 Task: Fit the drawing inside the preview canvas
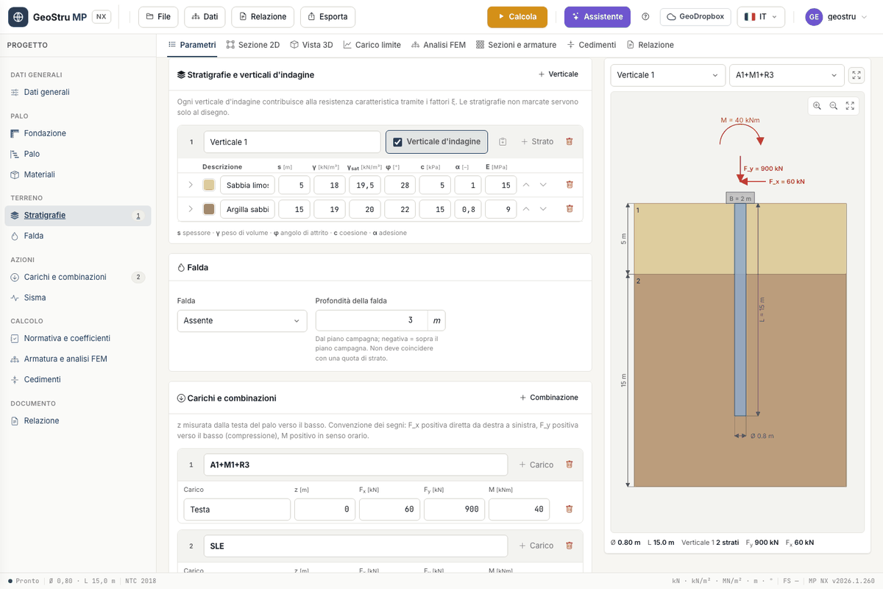[850, 106]
